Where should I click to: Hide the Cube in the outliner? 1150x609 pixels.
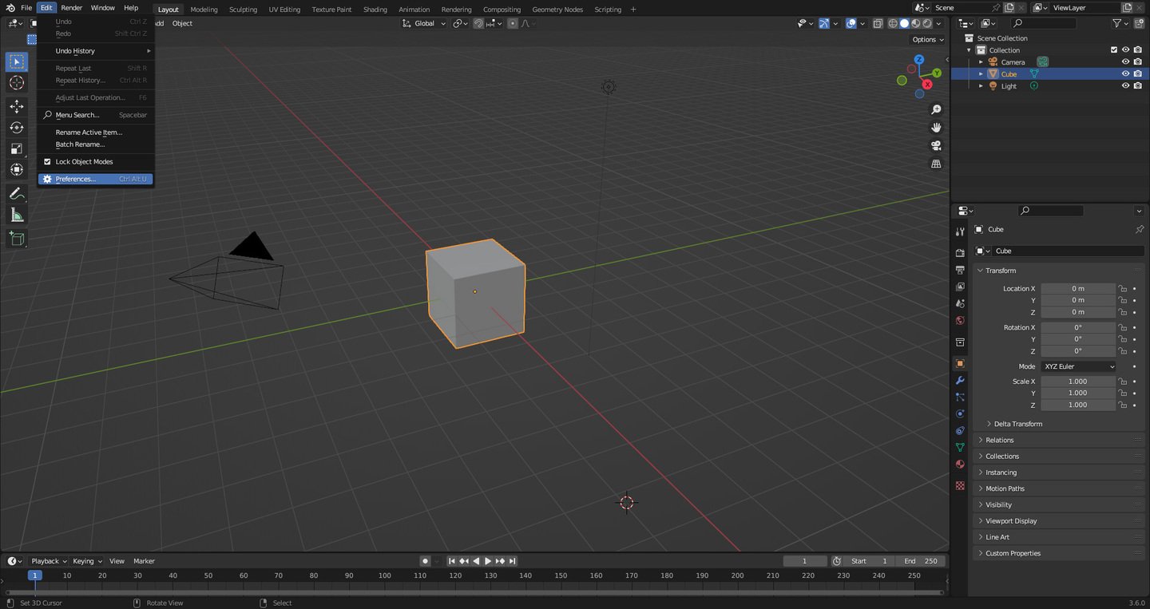(x=1125, y=74)
